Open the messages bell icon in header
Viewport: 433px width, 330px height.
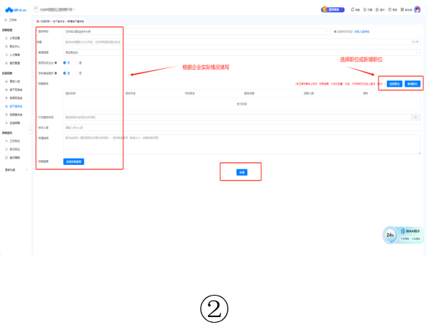[x=354, y=10]
